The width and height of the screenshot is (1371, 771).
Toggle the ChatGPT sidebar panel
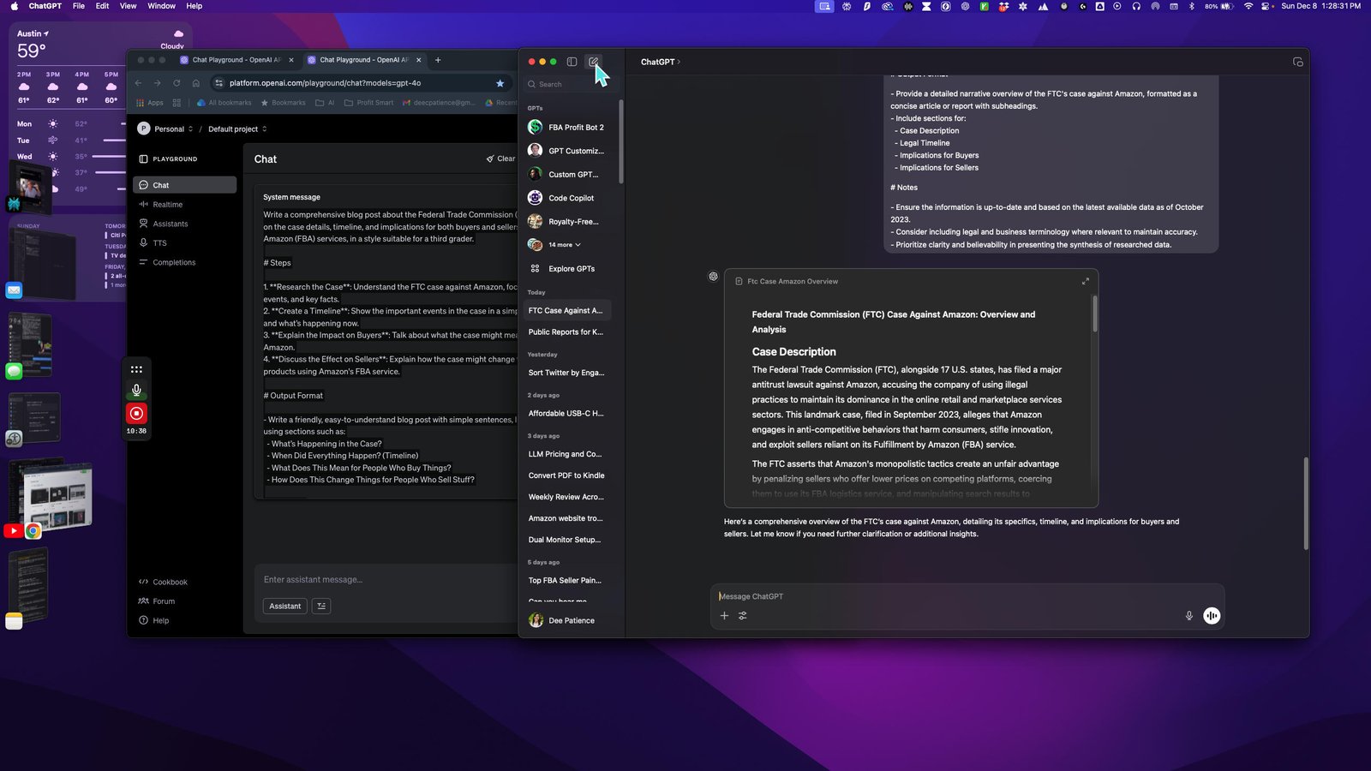572,62
